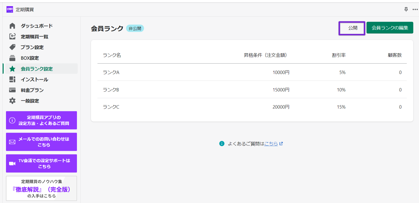Click the メールでのお問い合わせ banner

tap(42, 142)
